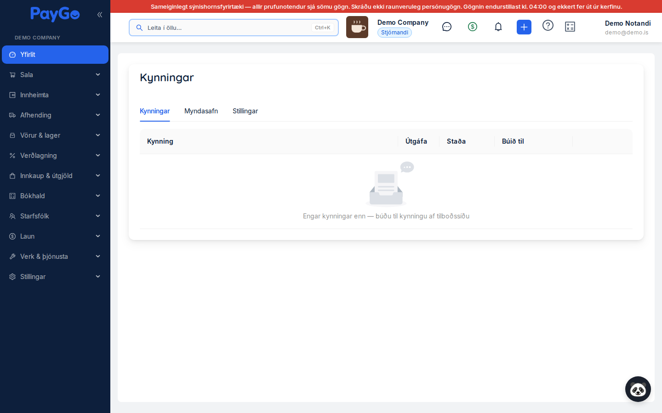The image size is (662, 413).
Task: Expand the Vörur & lager chevron
Action: (98, 135)
